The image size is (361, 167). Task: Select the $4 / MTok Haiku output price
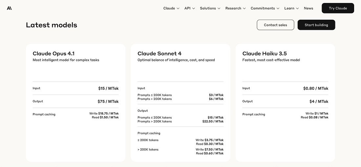(x=319, y=102)
